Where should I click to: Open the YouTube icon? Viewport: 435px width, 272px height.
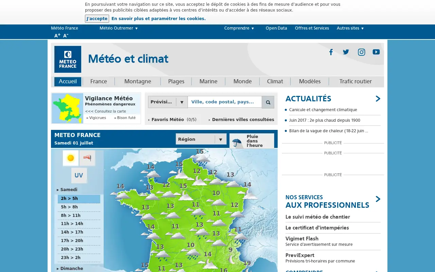pyautogui.click(x=376, y=52)
